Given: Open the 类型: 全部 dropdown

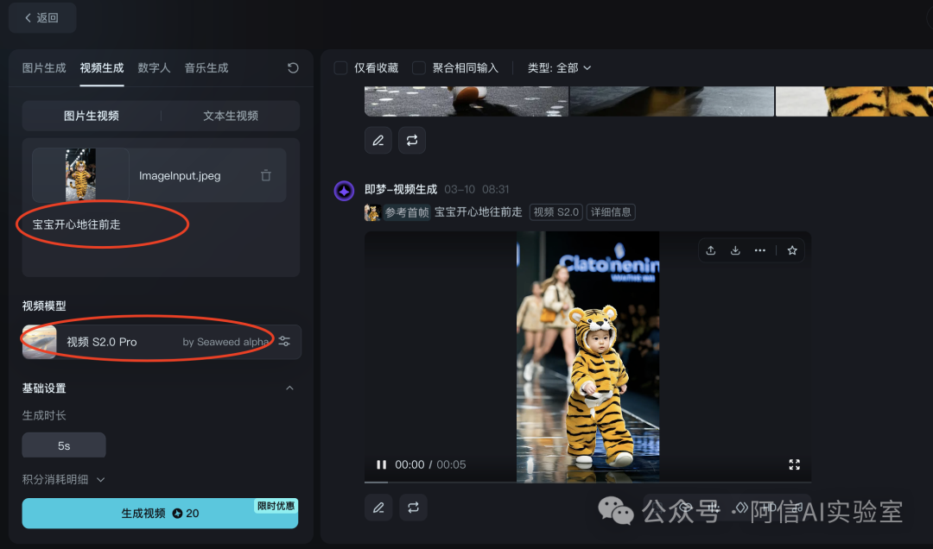Looking at the screenshot, I should pyautogui.click(x=559, y=68).
